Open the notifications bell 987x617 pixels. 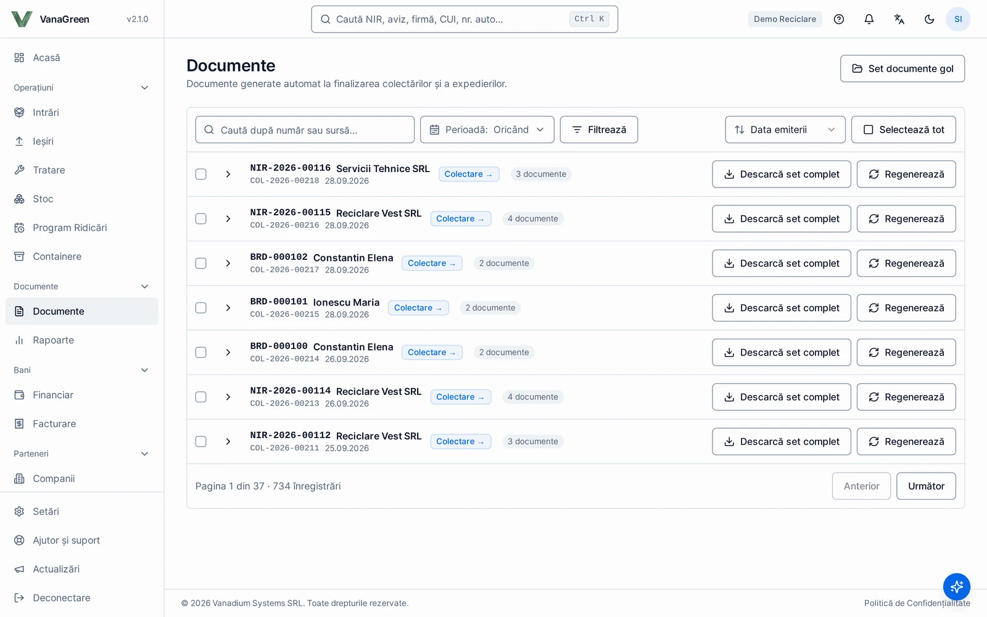pos(869,19)
